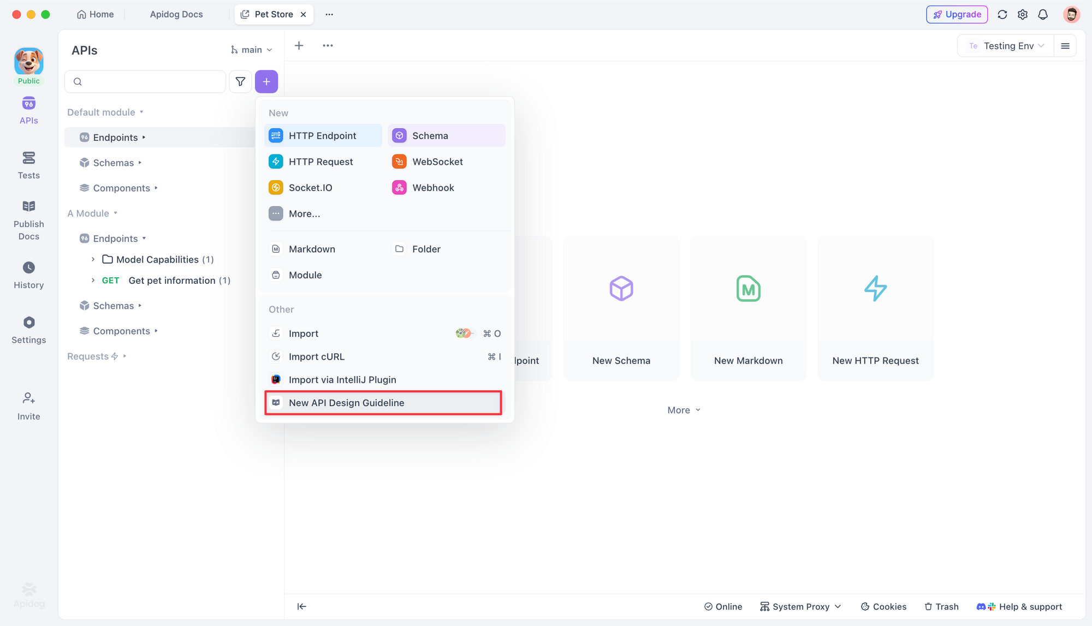Click the New Schema card
This screenshot has width=1092, height=626.
pyautogui.click(x=621, y=308)
